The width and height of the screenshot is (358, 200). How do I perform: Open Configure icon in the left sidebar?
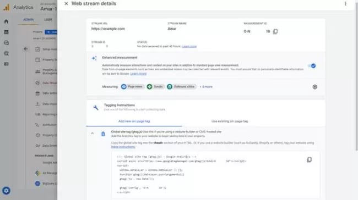click(x=7, y=64)
